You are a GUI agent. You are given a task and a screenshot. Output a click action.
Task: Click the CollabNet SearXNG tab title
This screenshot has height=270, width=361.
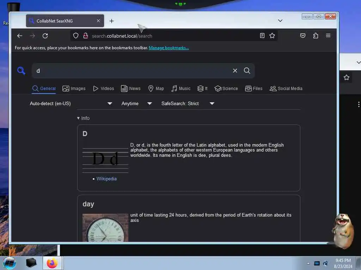point(55,21)
